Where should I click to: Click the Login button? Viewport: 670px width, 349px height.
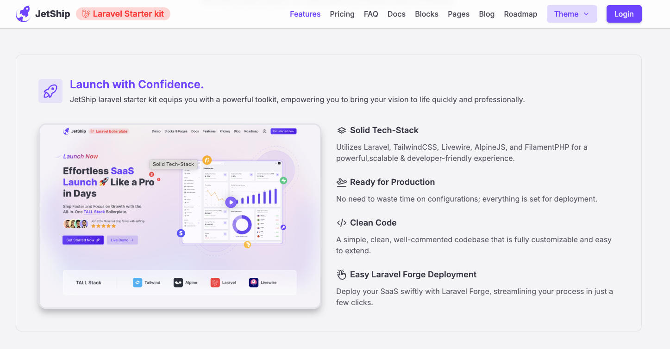click(624, 14)
